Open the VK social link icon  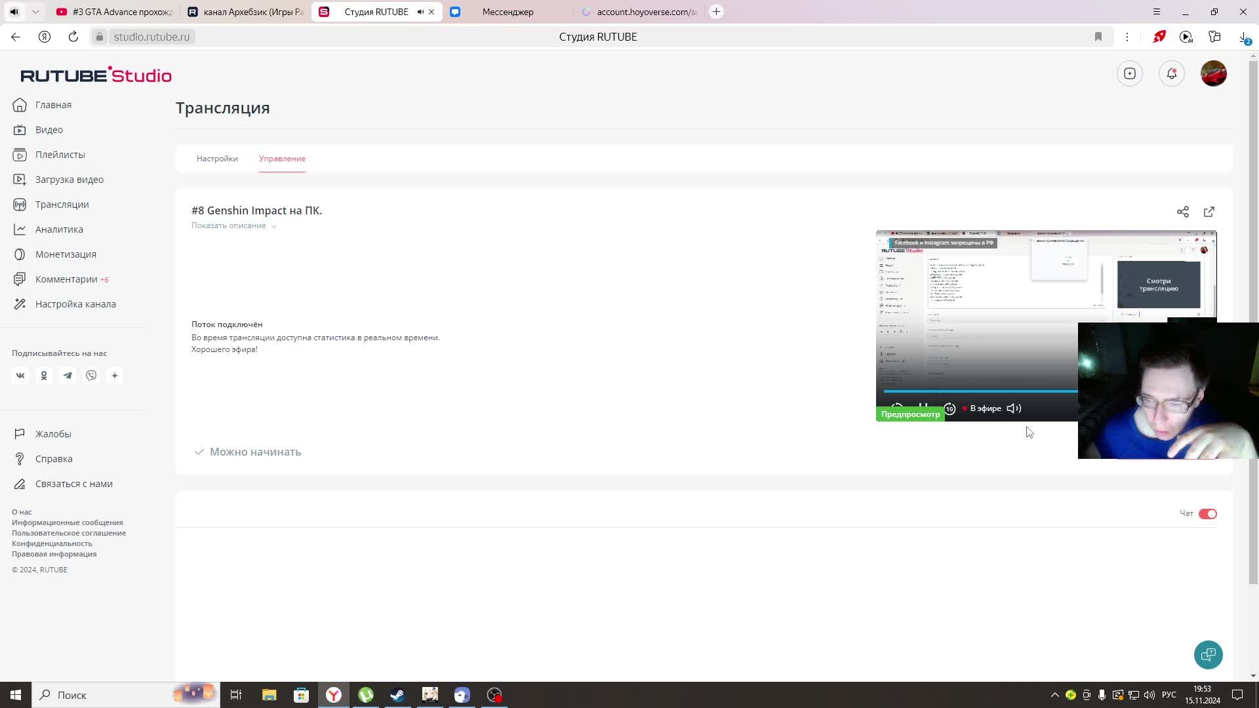pyautogui.click(x=20, y=376)
